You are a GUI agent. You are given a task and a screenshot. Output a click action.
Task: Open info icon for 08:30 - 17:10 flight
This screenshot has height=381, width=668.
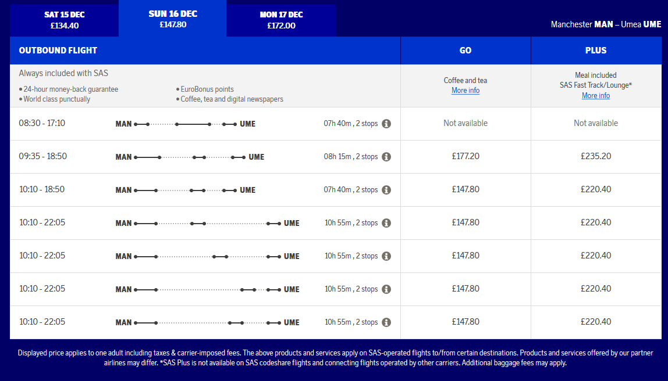[x=386, y=124]
